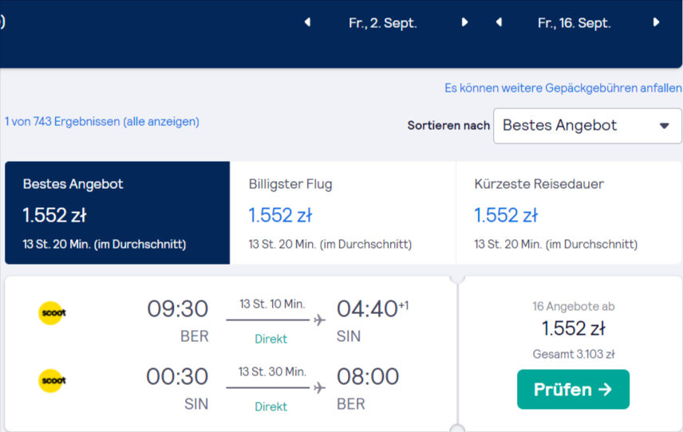Show all 743 Ergebnisse
The width and height of the screenshot is (683, 432).
[x=102, y=121]
